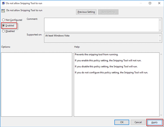The height and width of the screenshot is (127, 164).
Task: Click the Comment label
Action: [x=32, y=19]
